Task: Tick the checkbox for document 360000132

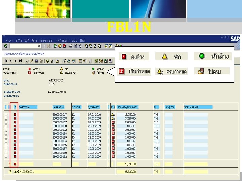Action: (x=6, y=130)
